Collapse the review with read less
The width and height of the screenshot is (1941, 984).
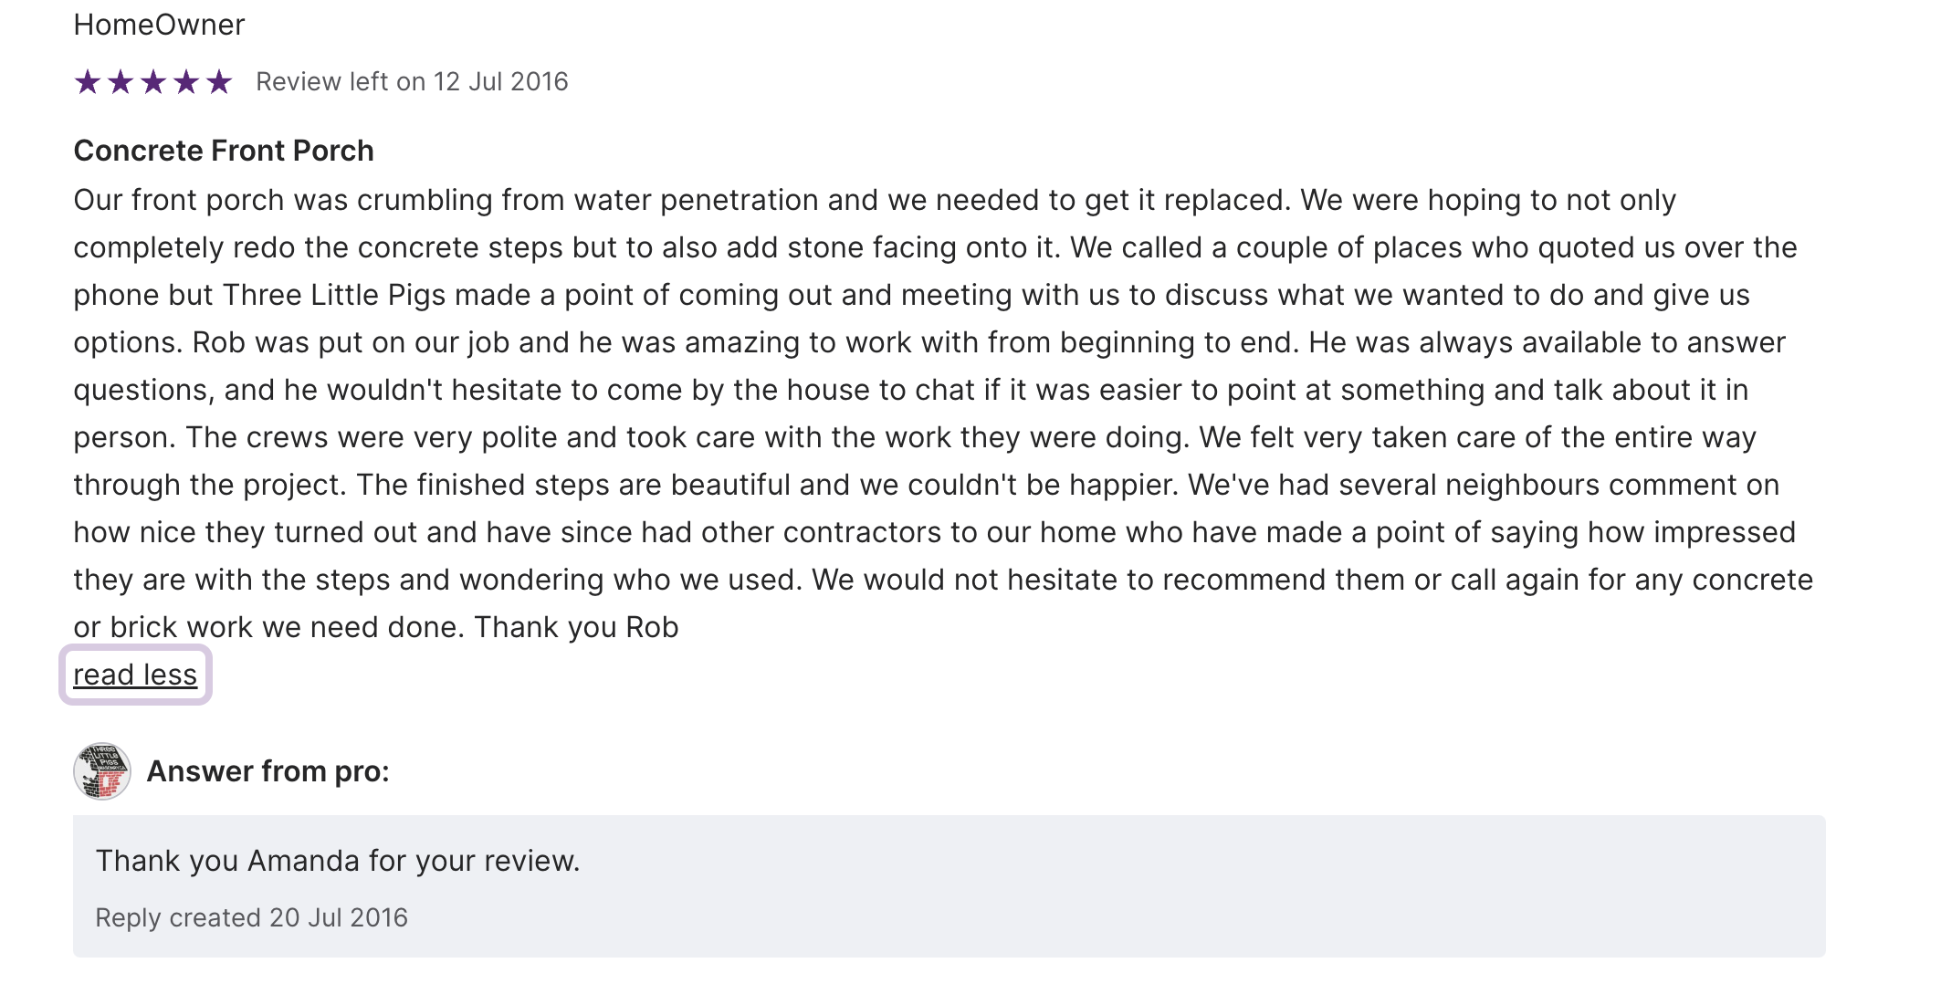(x=135, y=675)
